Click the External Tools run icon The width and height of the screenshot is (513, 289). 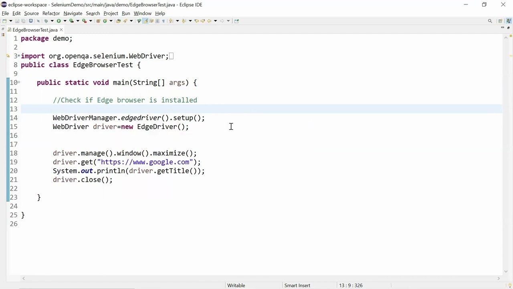point(84,21)
